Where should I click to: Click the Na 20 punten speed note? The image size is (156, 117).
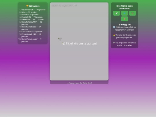(x=125, y=44)
